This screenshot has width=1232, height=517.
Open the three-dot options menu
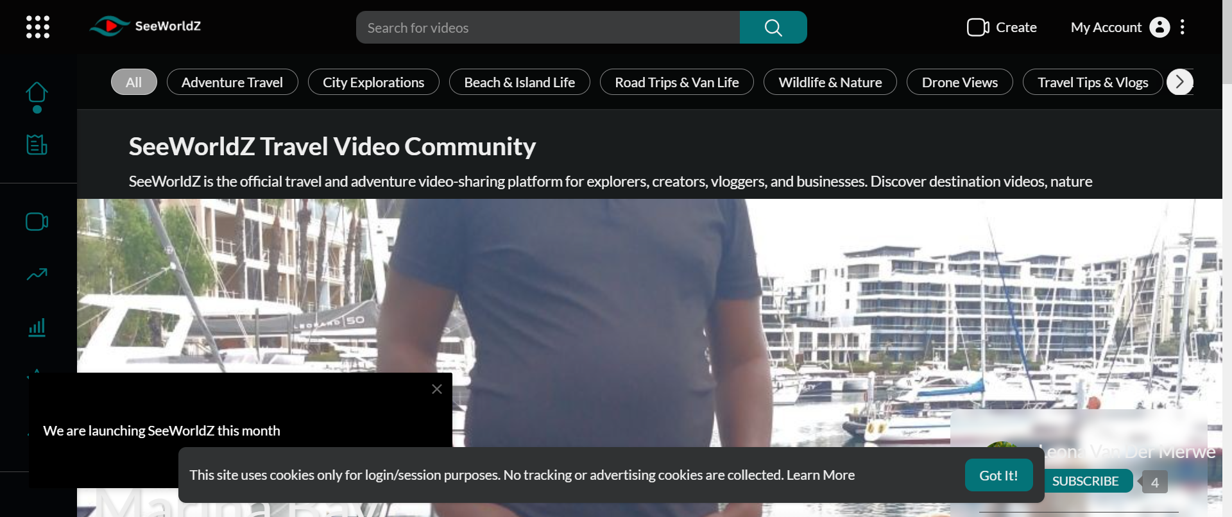(1182, 27)
